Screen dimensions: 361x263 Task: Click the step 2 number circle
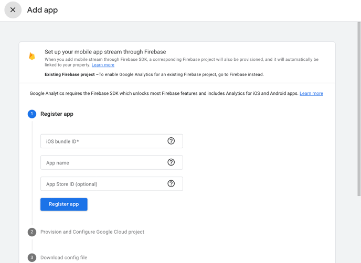click(x=32, y=232)
